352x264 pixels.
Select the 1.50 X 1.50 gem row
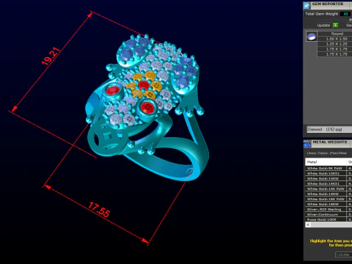point(334,39)
